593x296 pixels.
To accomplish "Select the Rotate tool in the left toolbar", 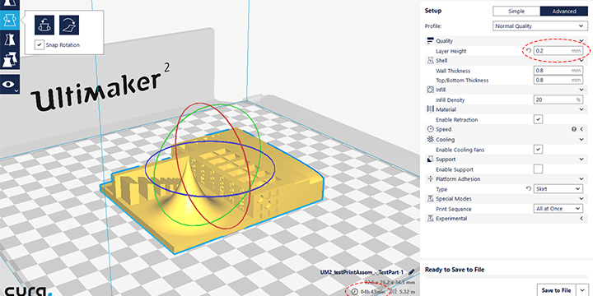I will pos(9,20).
